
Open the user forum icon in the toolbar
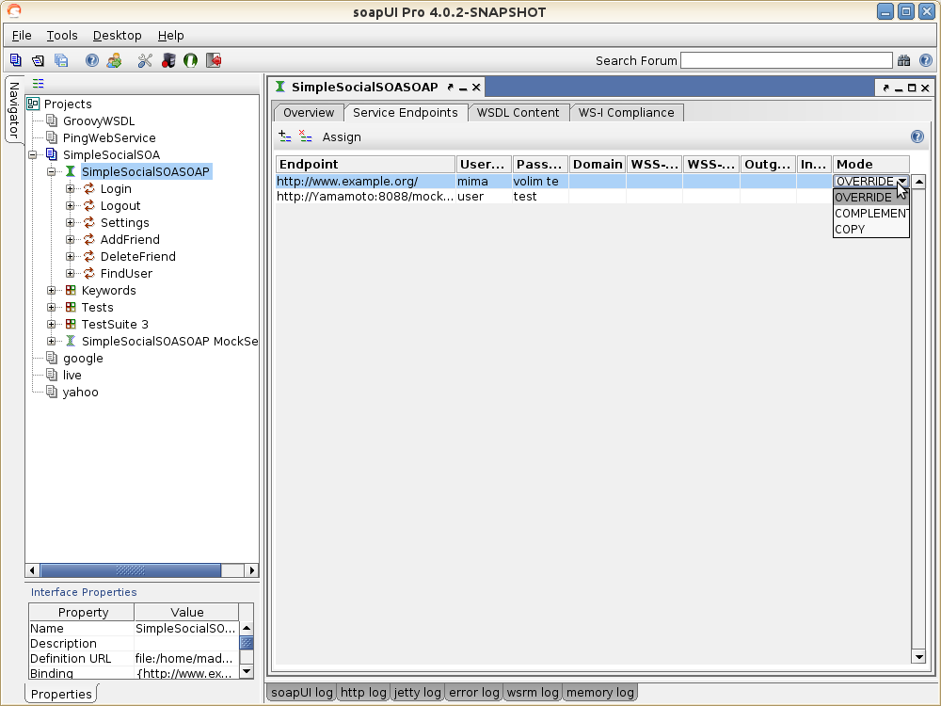(x=115, y=59)
